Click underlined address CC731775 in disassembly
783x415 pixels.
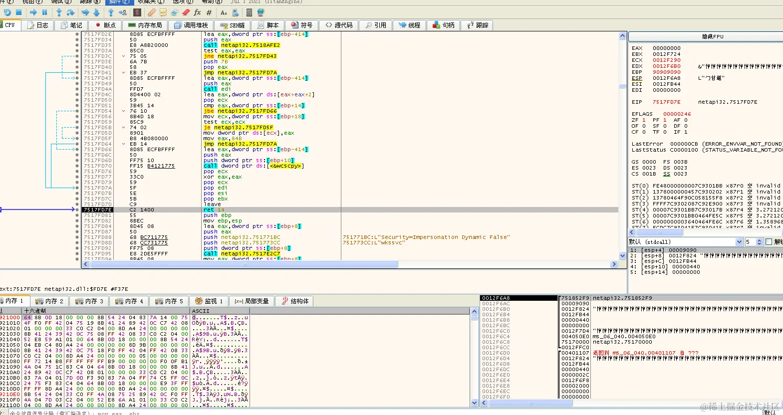[x=154, y=243]
